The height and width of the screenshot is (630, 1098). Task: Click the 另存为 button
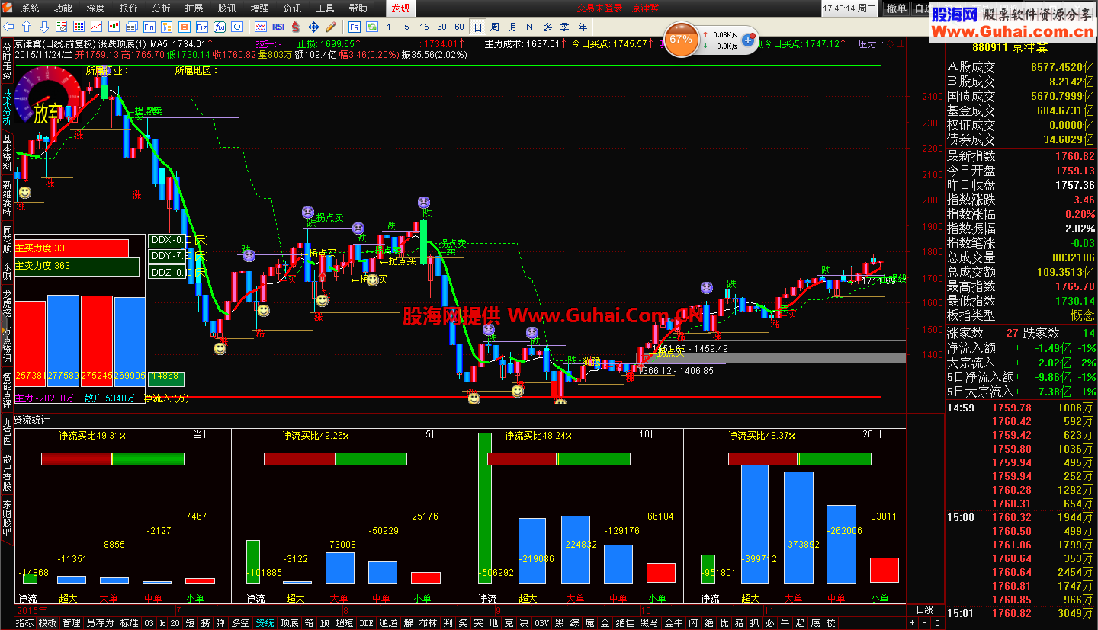tap(100, 623)
